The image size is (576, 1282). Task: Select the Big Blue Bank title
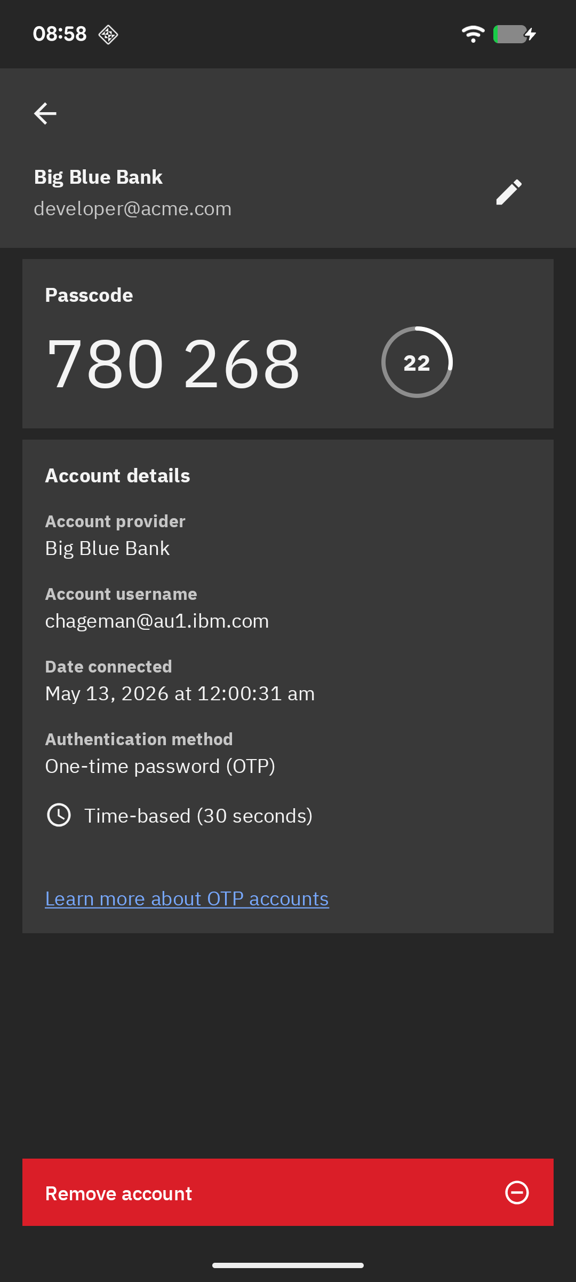pyautogui.click(x=98, y=177)
